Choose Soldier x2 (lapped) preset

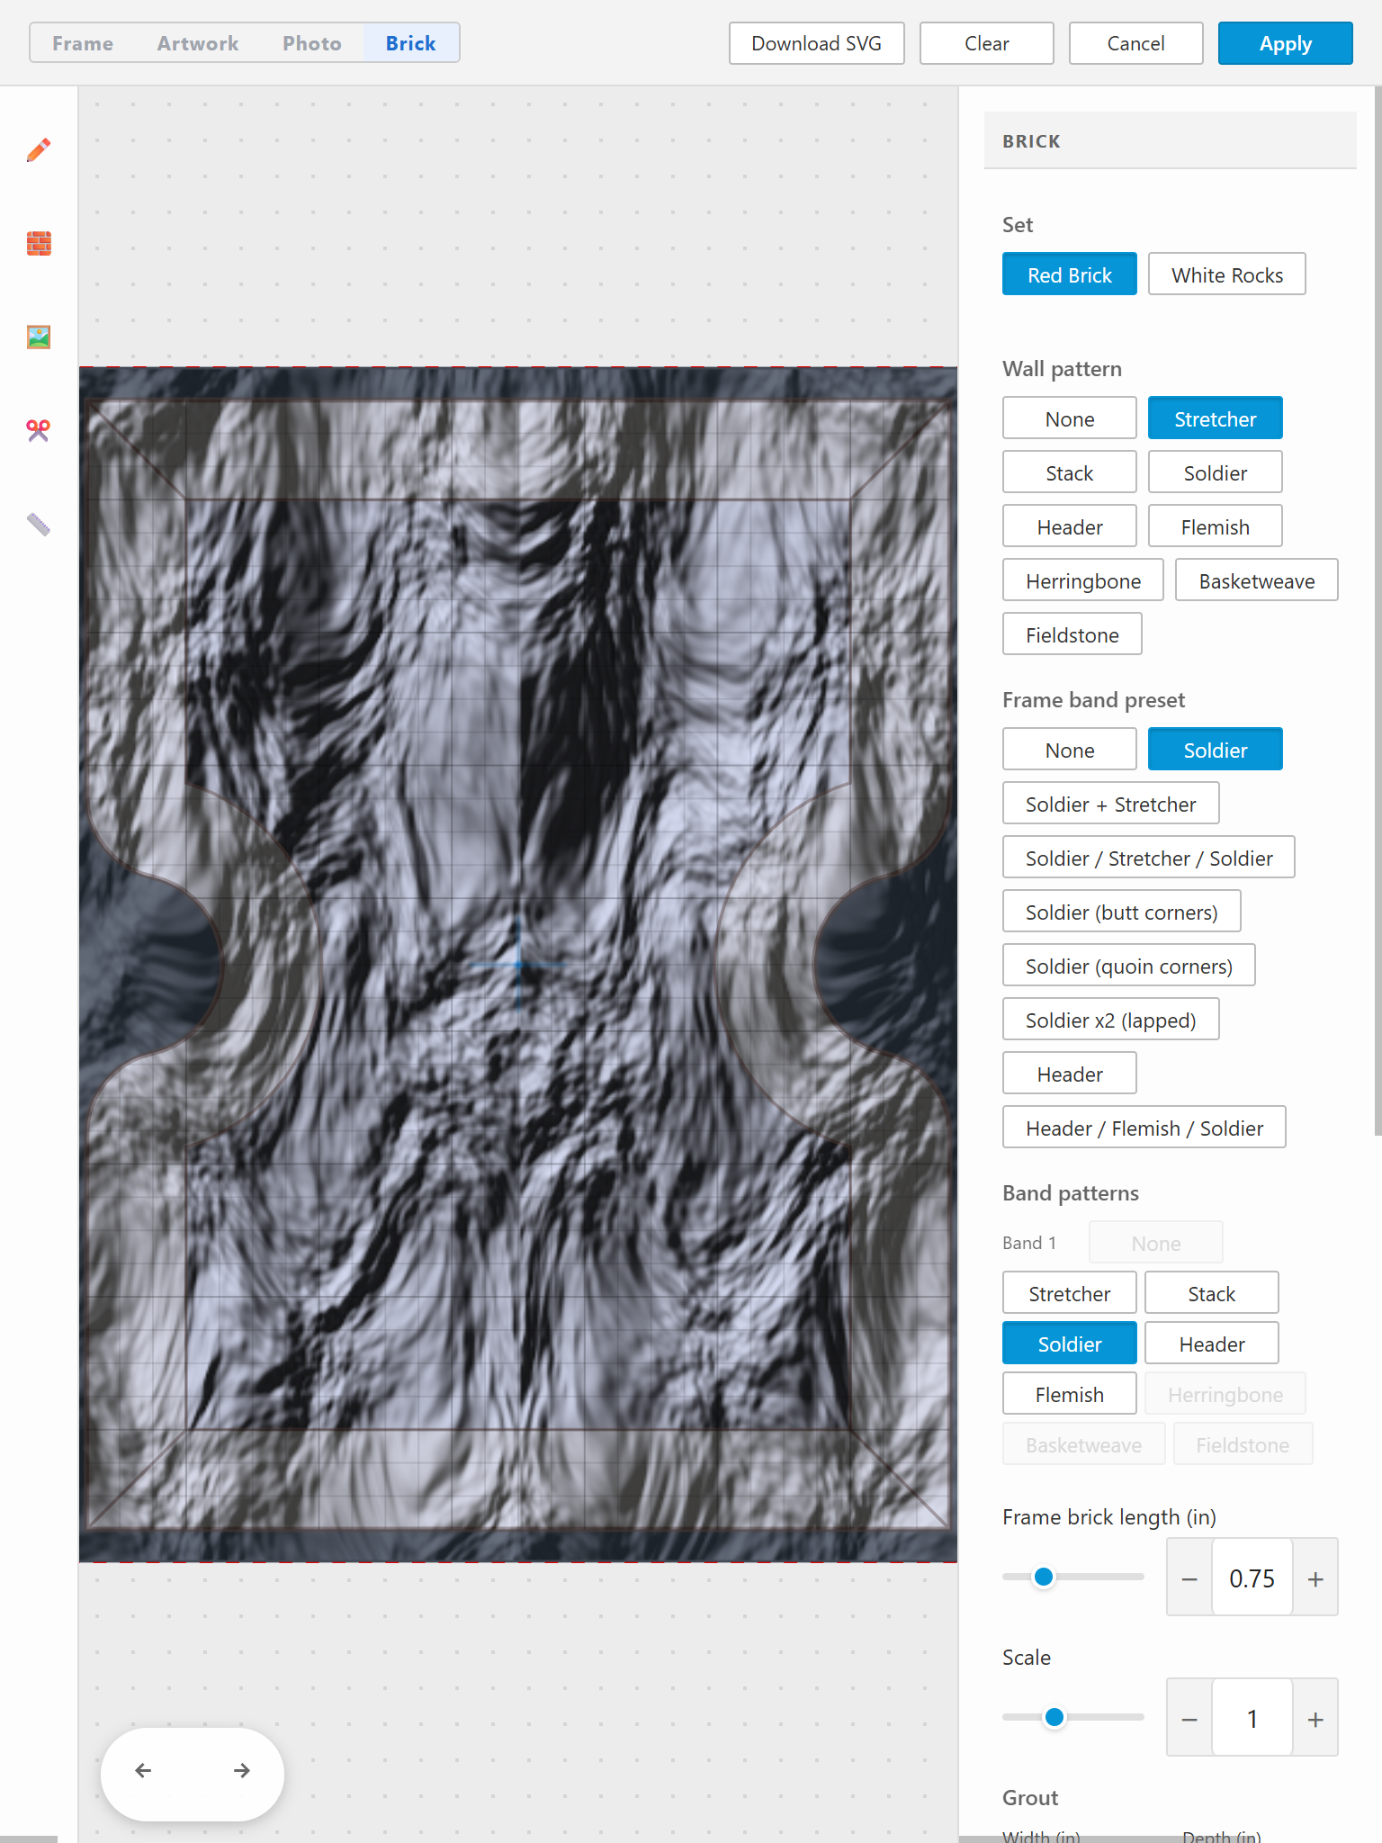tap(1111, 1020)
